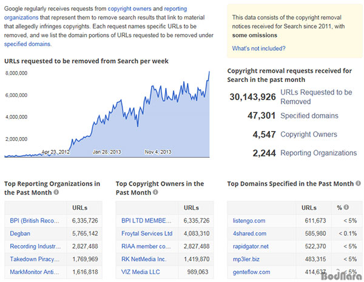Click the 8,000,000 y-axis label
364x282 pixels.
(16, 73)
